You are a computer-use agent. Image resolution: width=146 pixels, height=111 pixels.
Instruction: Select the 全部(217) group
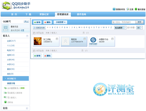(11, 41)
